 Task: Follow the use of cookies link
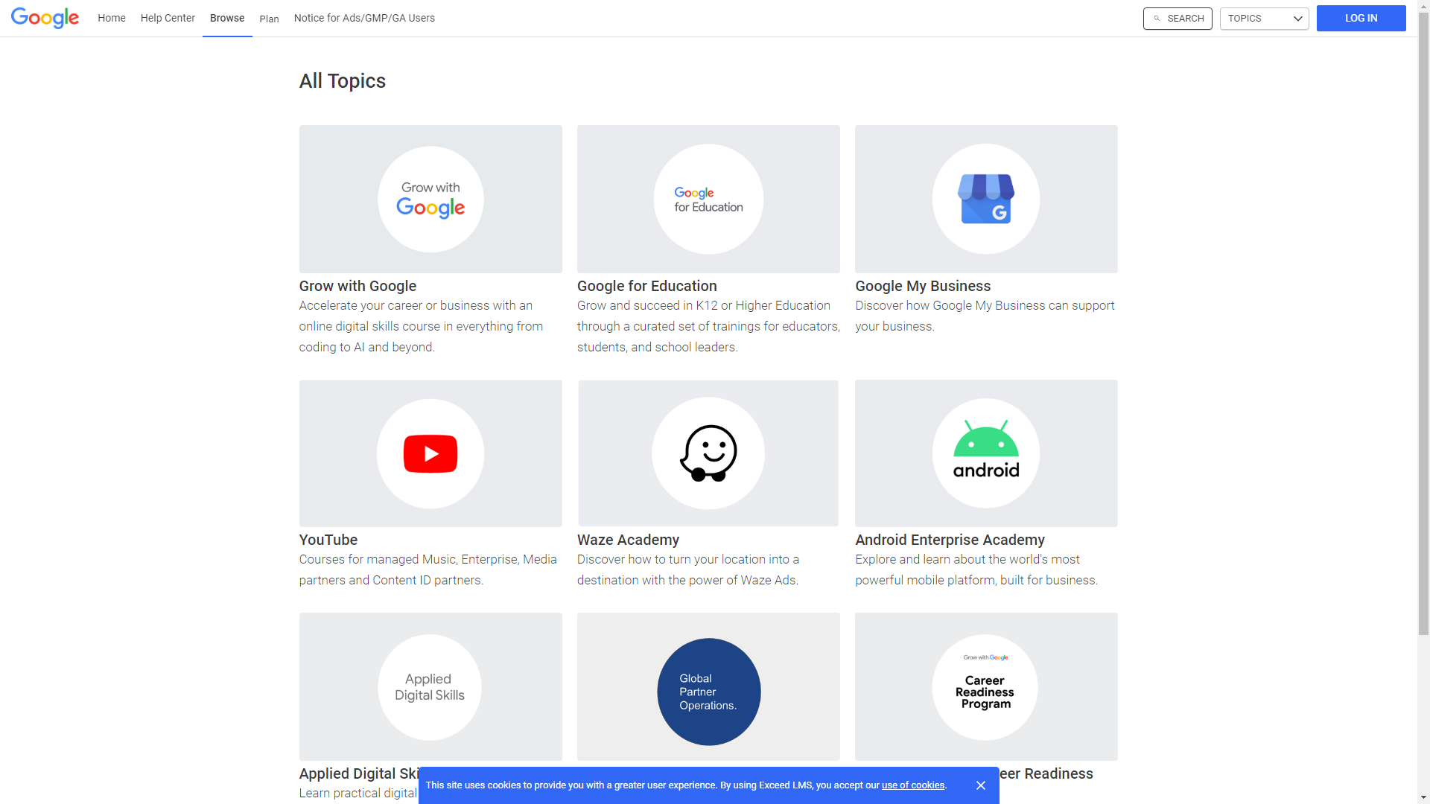(913, 785)
